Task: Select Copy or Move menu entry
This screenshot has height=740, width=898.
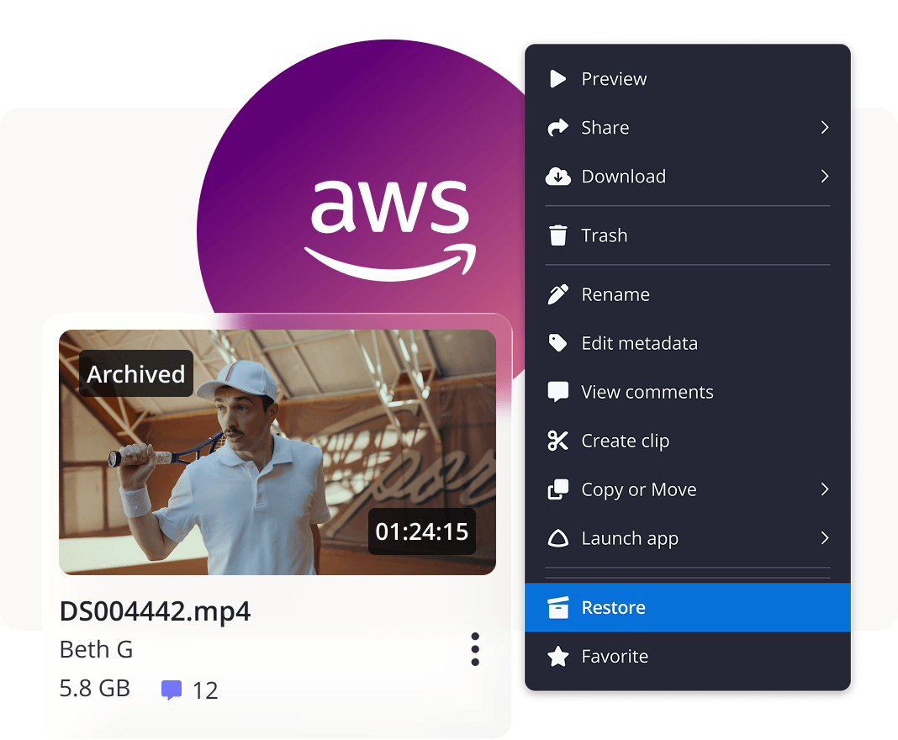Action: pos(687,489)
